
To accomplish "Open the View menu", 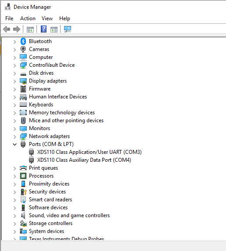I will pos(47,18).
